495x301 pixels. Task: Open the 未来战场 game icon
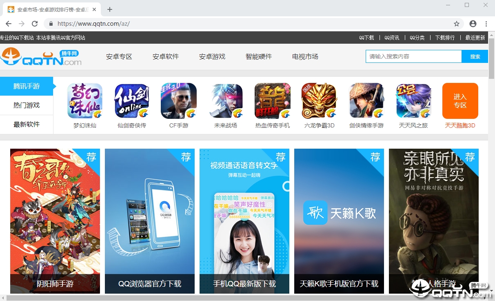point(226,101)
